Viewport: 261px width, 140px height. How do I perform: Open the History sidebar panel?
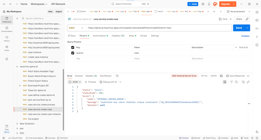7,39
